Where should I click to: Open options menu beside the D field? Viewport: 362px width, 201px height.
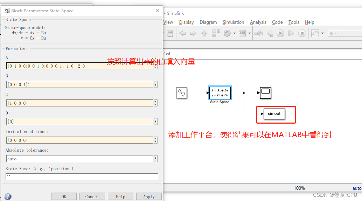[x=156, y=122]
